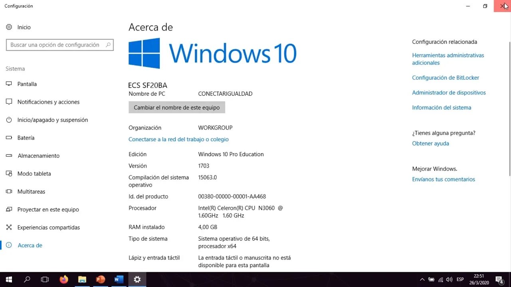Click the Inicio gear icon
The width and height of the screenshot is (511, 287).
9,27
